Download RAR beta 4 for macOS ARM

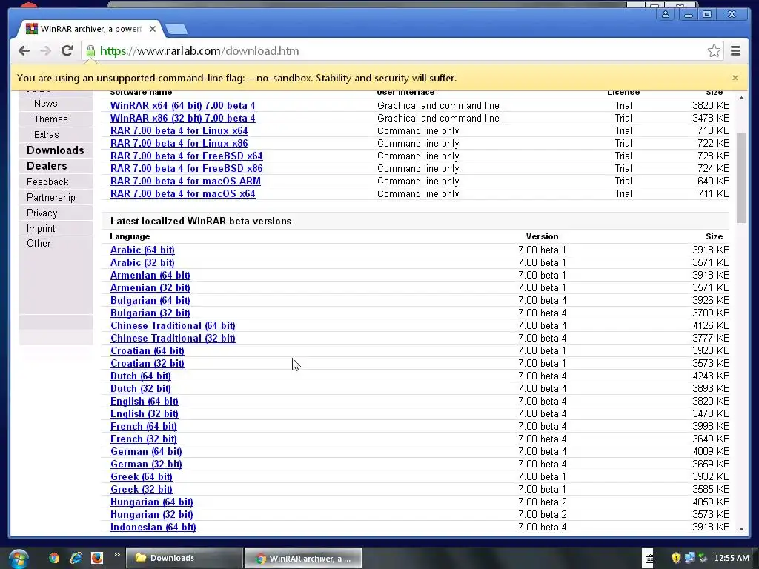pyautogui.click(x=185, y=181)
